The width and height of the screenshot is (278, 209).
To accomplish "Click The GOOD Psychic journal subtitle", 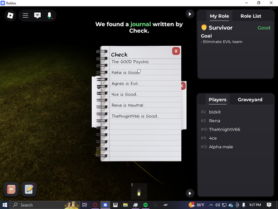I will pyautogui.click(x=130, y=62).
